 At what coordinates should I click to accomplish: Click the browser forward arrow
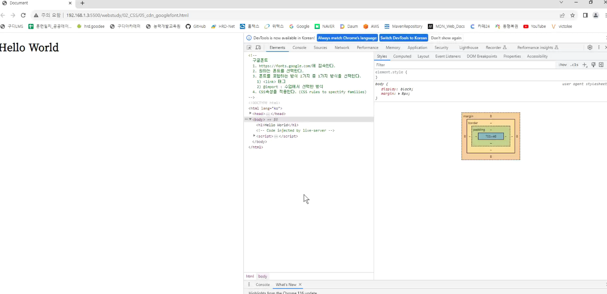coord(13,15)
